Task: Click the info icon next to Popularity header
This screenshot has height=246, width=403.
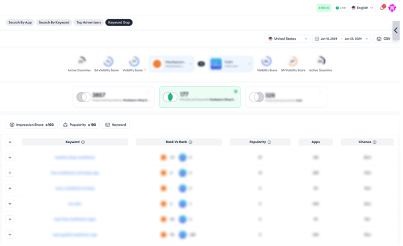Action: coord(269,143)
